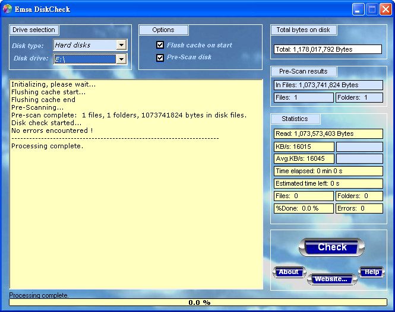Click the %Done: 0.0 % field

tap(304, 208)
